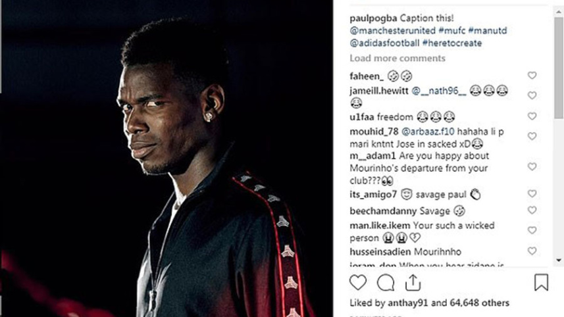The height and width of the screenshot is (317, 564).
Task: Open the anthay91 liker profile
Action: click(x=408, y=303)
